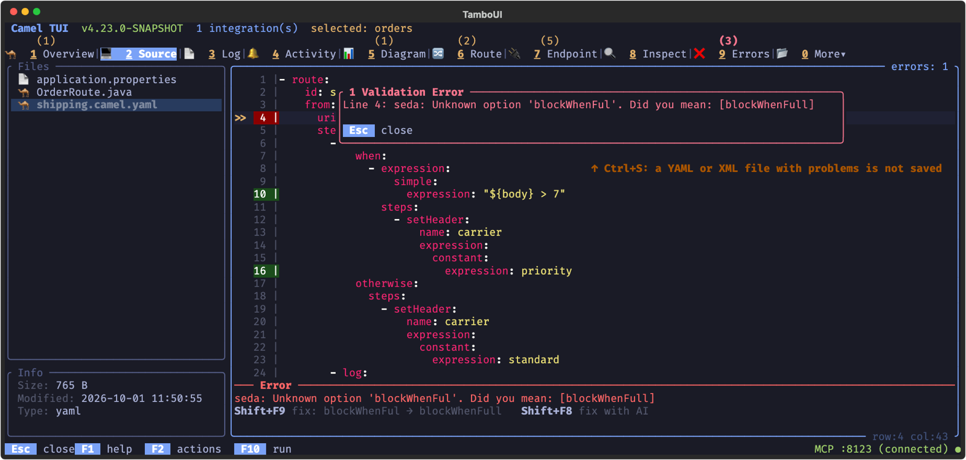
Task: Click 'row:4 col:43' cursor position
Action: click(910, 436)
